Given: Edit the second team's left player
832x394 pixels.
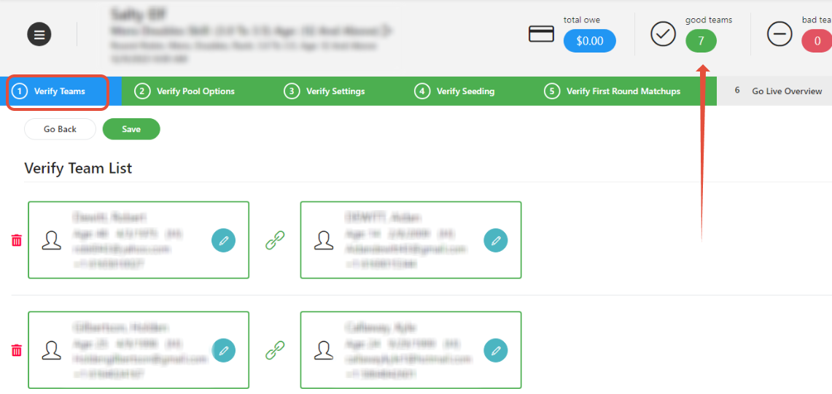Looking at the screenshot, I should [x=223, y=350].
